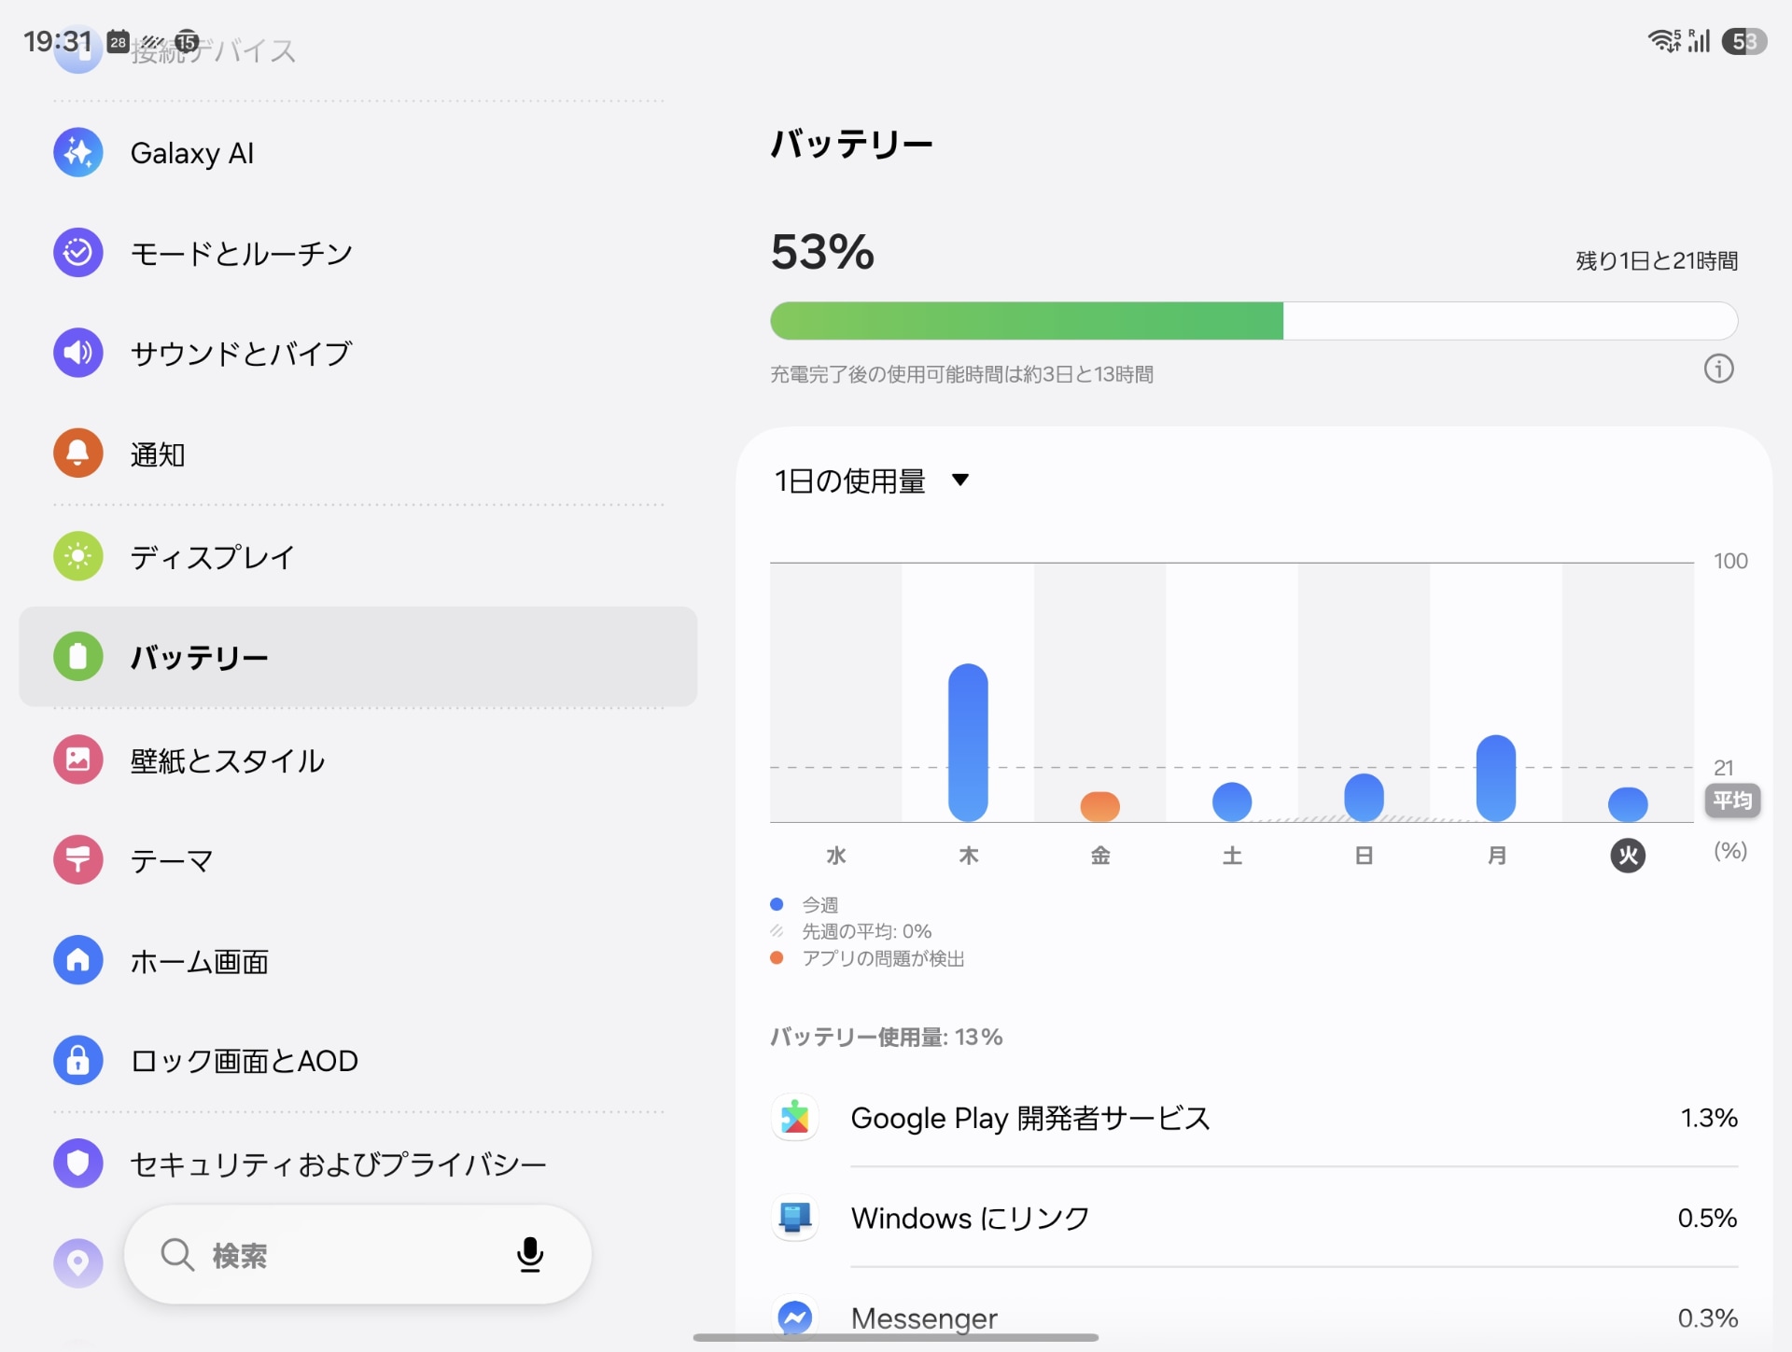Tap the 53% battery percentage
The width and height of the screenshot is (1792, 1352).
click(x=822, y=252)
